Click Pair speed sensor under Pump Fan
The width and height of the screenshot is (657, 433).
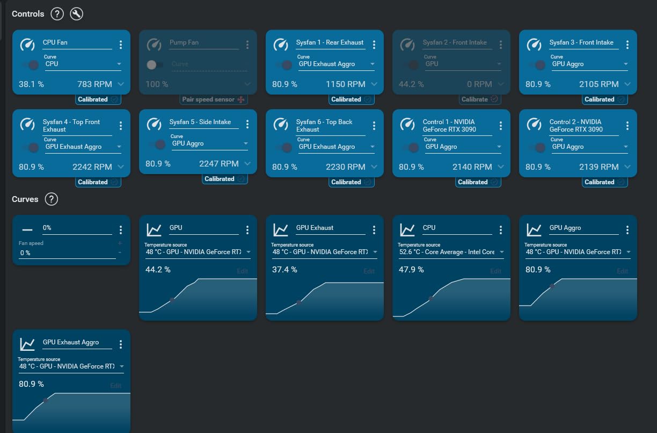[x=214, y=99]
